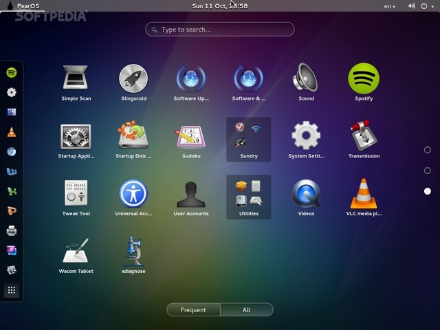This screenshot has width=440, height=330.
Task: Open the orange P presentation icon in dock
Action: [12, 211]
